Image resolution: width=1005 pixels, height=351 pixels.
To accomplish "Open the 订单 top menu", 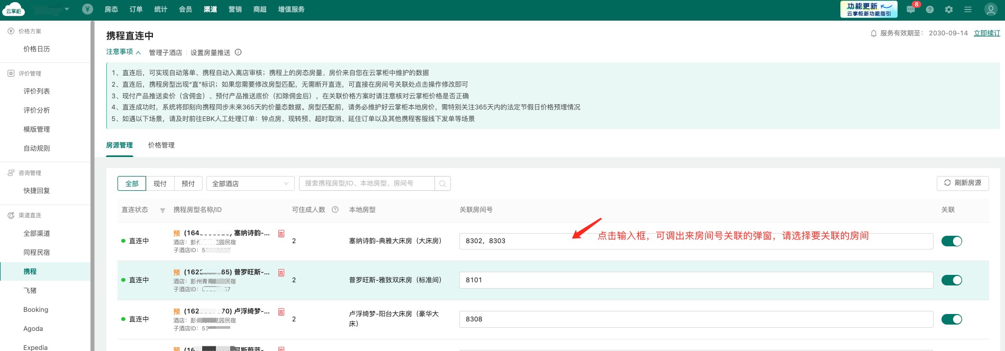I will pos(136,10).
